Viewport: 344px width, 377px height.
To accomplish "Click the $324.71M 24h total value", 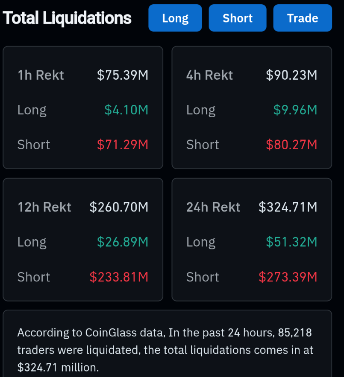I will [288, 207].
